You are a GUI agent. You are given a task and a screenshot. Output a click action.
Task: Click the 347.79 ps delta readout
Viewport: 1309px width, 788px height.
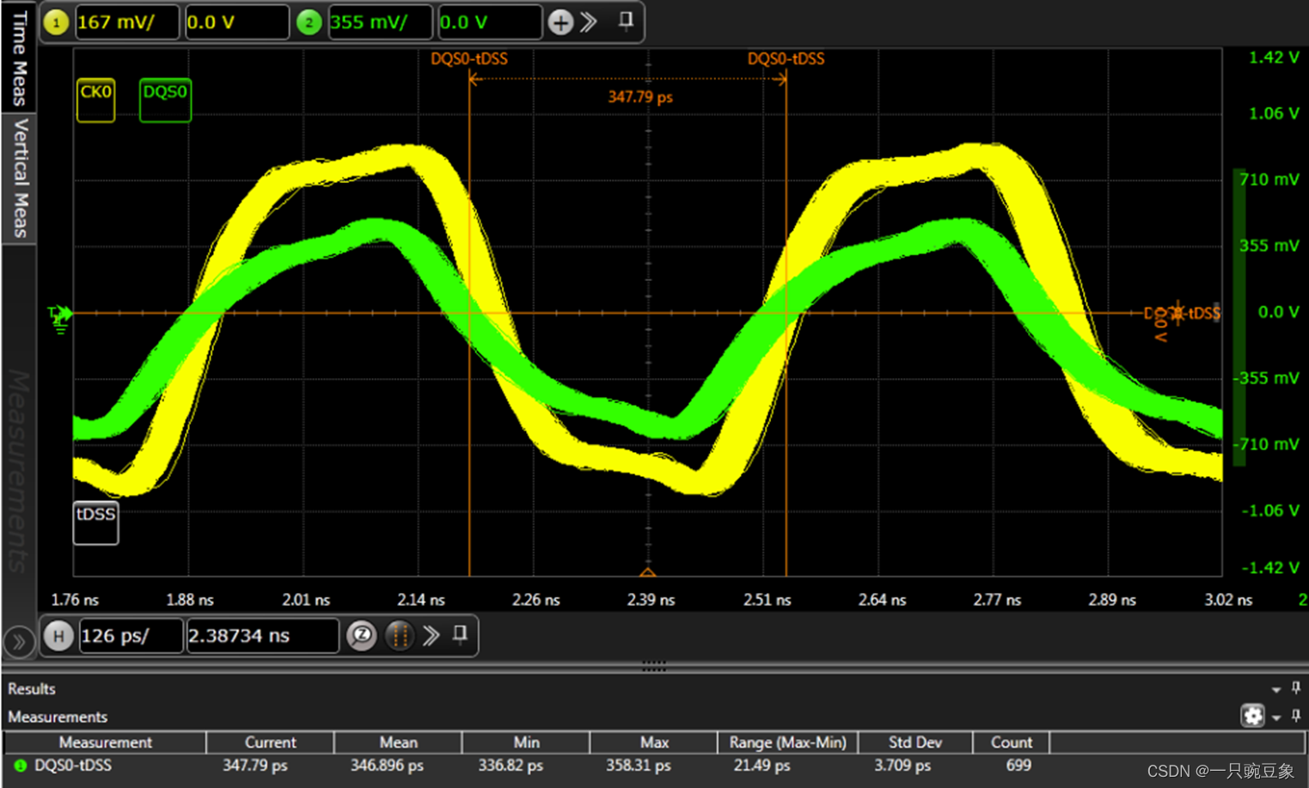[x=640, y=97]
